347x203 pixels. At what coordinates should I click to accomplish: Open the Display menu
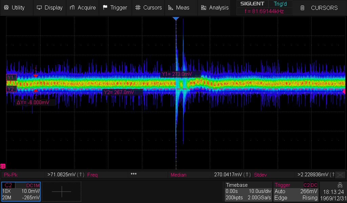[49, 7]
